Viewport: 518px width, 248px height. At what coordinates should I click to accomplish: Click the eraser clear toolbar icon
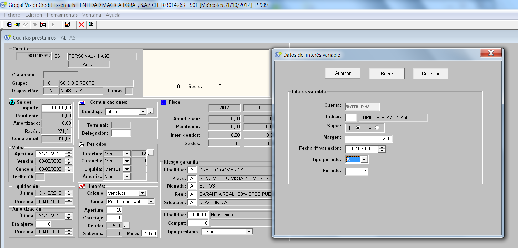tap(25, 24)
